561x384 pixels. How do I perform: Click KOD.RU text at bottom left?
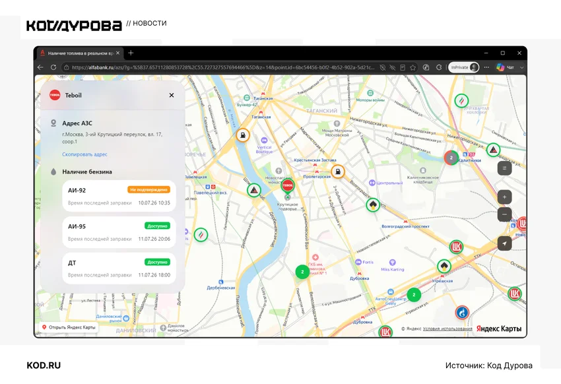(x=44, y=366)
